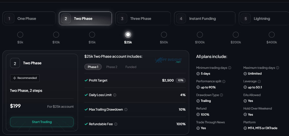Click info icon beside Max Trailing Drawdown
This screenshot has width=289, height=136.
coord(126,110)
